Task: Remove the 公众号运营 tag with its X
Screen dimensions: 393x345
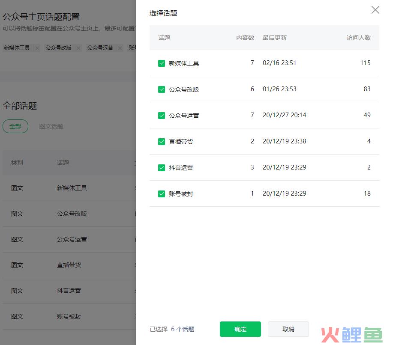Action: (x=120, y=48)
